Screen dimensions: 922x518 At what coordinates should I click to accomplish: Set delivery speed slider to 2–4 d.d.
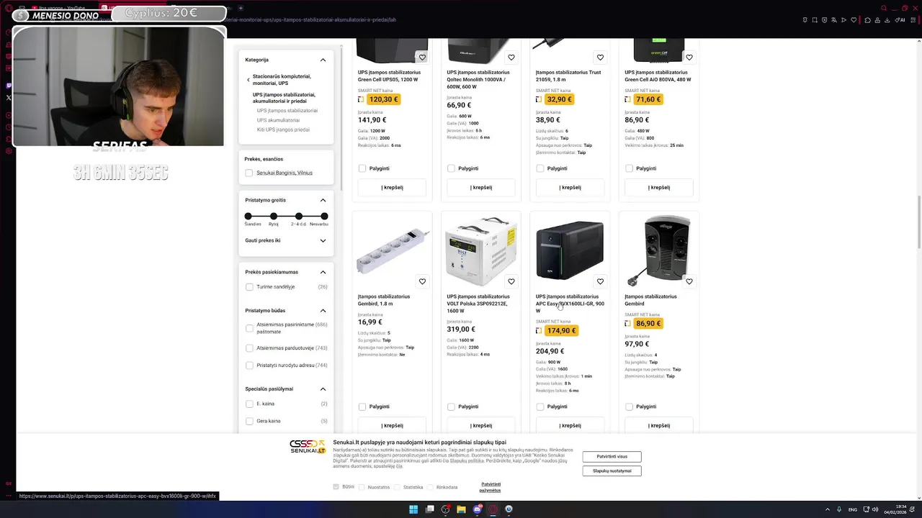point(299,216)
